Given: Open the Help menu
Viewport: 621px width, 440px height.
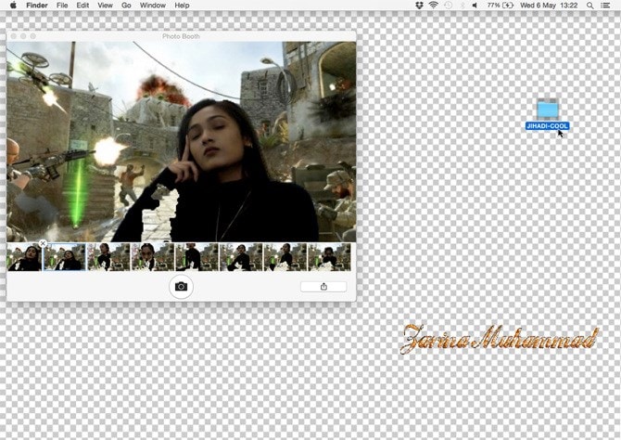Looking at the screenshot, I should [x=182, y=6].
